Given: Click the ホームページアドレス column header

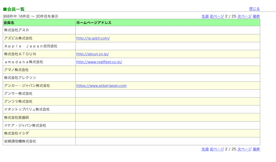Looking at the screenshot, I should (x=168, y=23).
